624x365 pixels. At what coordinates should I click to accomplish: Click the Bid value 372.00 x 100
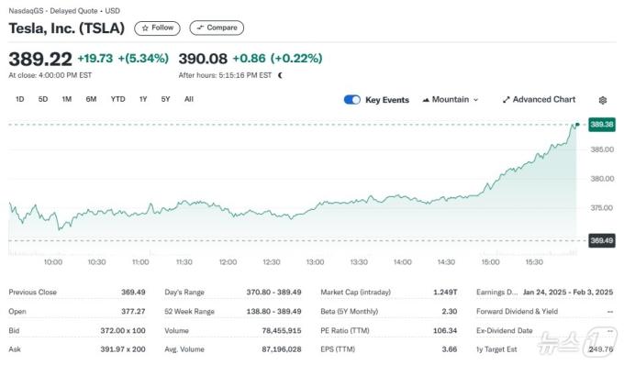coord(123,331)
